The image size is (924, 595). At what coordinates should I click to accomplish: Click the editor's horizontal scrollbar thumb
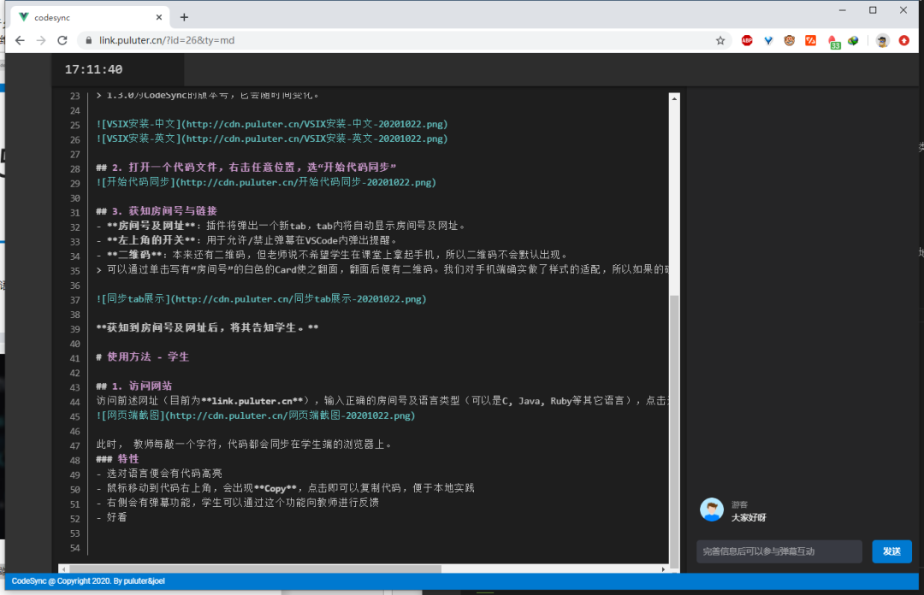(255, 569)
